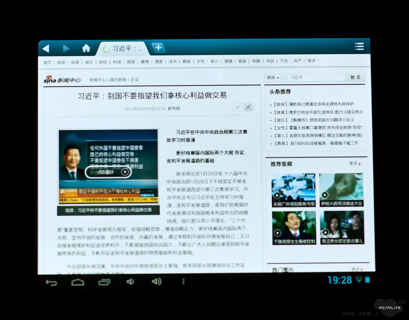409x320 pixels.
Task: Open 收藏 in the top navigation
Action: [256, 61]
